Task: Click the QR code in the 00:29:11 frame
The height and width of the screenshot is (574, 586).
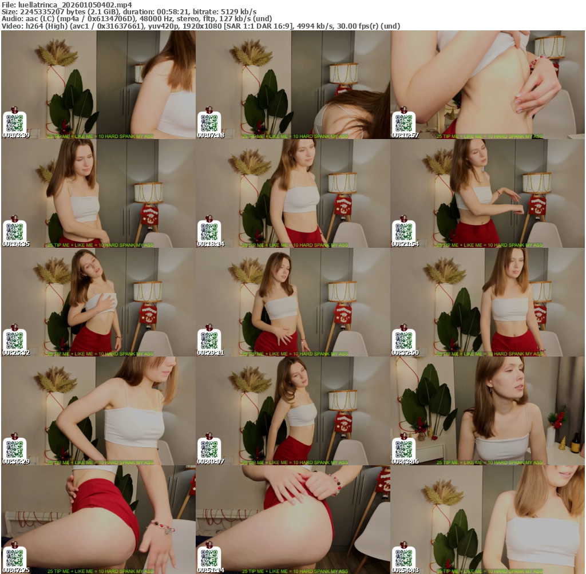Action: click(x=209, y=340)
